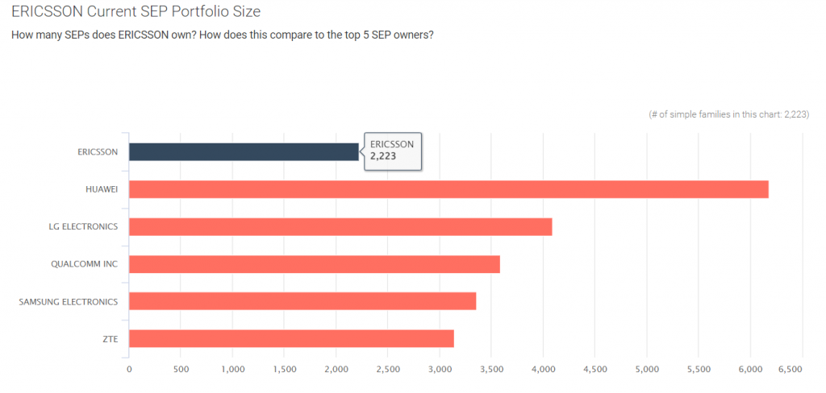This screenshot has width=826, height=393.
Task: Click the ERICSSON 2,223 tooltip box
Action: (393, 149)
